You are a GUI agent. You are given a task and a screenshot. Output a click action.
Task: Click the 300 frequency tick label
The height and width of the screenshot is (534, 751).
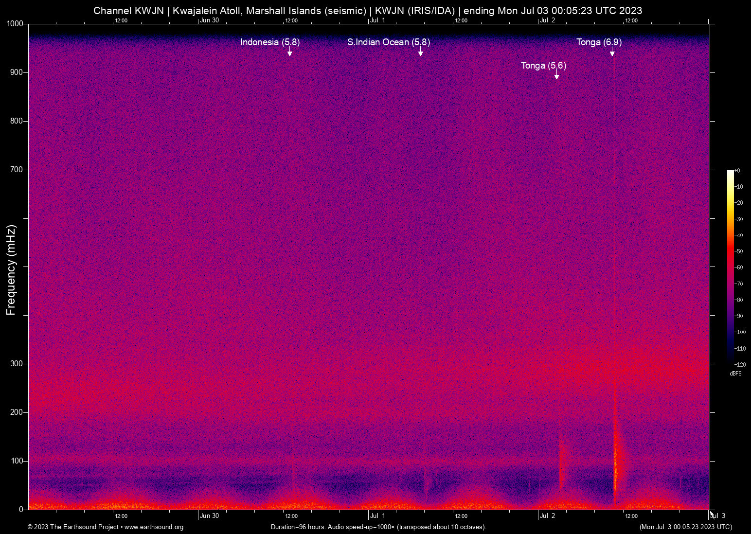coord(17,364)
